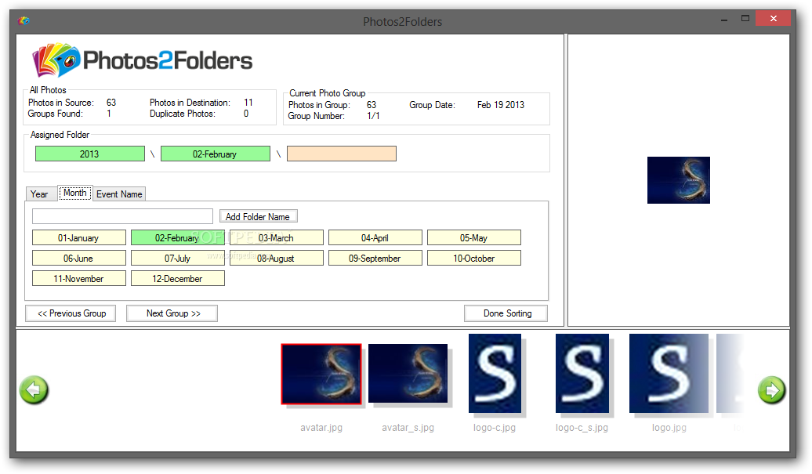Click the Add Folder Name button
812x474 pixels.
point(258,216)
